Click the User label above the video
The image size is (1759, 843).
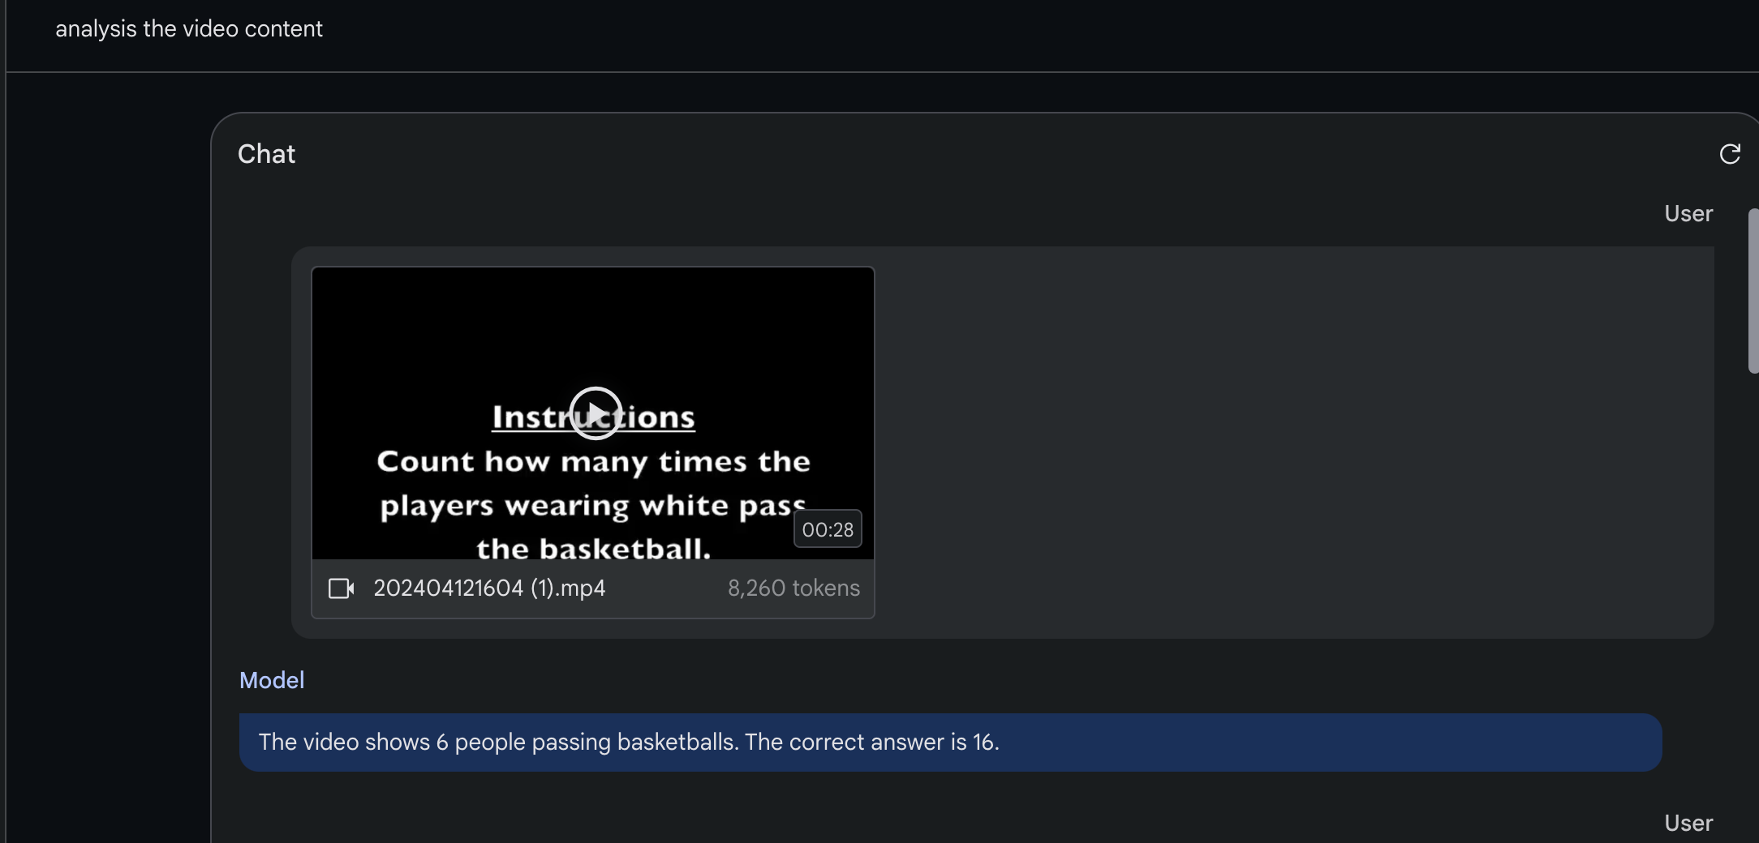pos(1688,214)
